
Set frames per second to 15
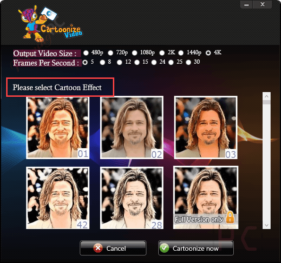click(137, 62)
